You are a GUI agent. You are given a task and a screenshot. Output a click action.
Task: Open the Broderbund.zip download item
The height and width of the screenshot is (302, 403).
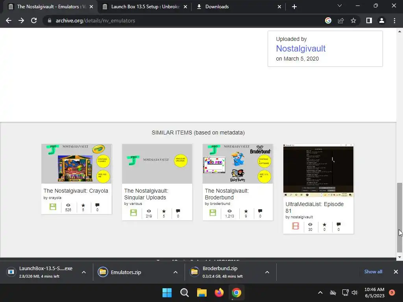[224, 272]
